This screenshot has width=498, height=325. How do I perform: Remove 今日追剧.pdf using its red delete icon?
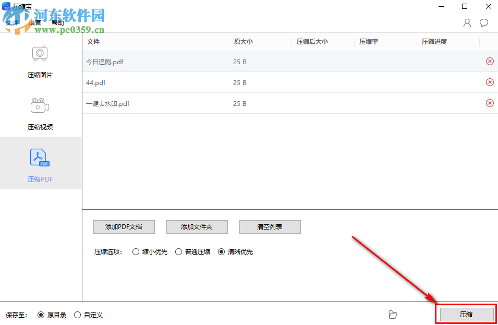click(490, 61)
